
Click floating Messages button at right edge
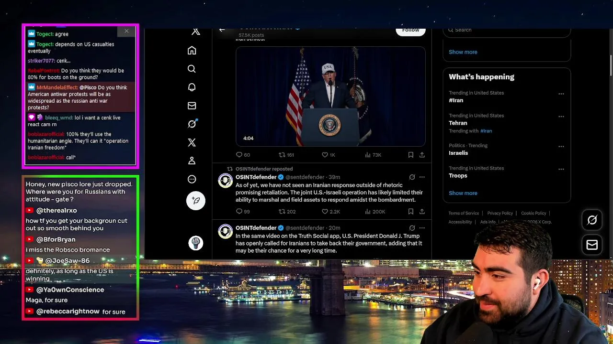[592, 245]
